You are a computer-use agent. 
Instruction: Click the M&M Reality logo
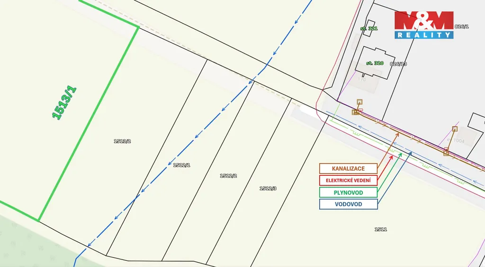(424, 25)
